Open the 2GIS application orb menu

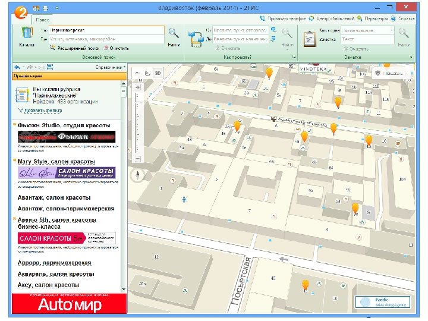(x=21, y=12)
